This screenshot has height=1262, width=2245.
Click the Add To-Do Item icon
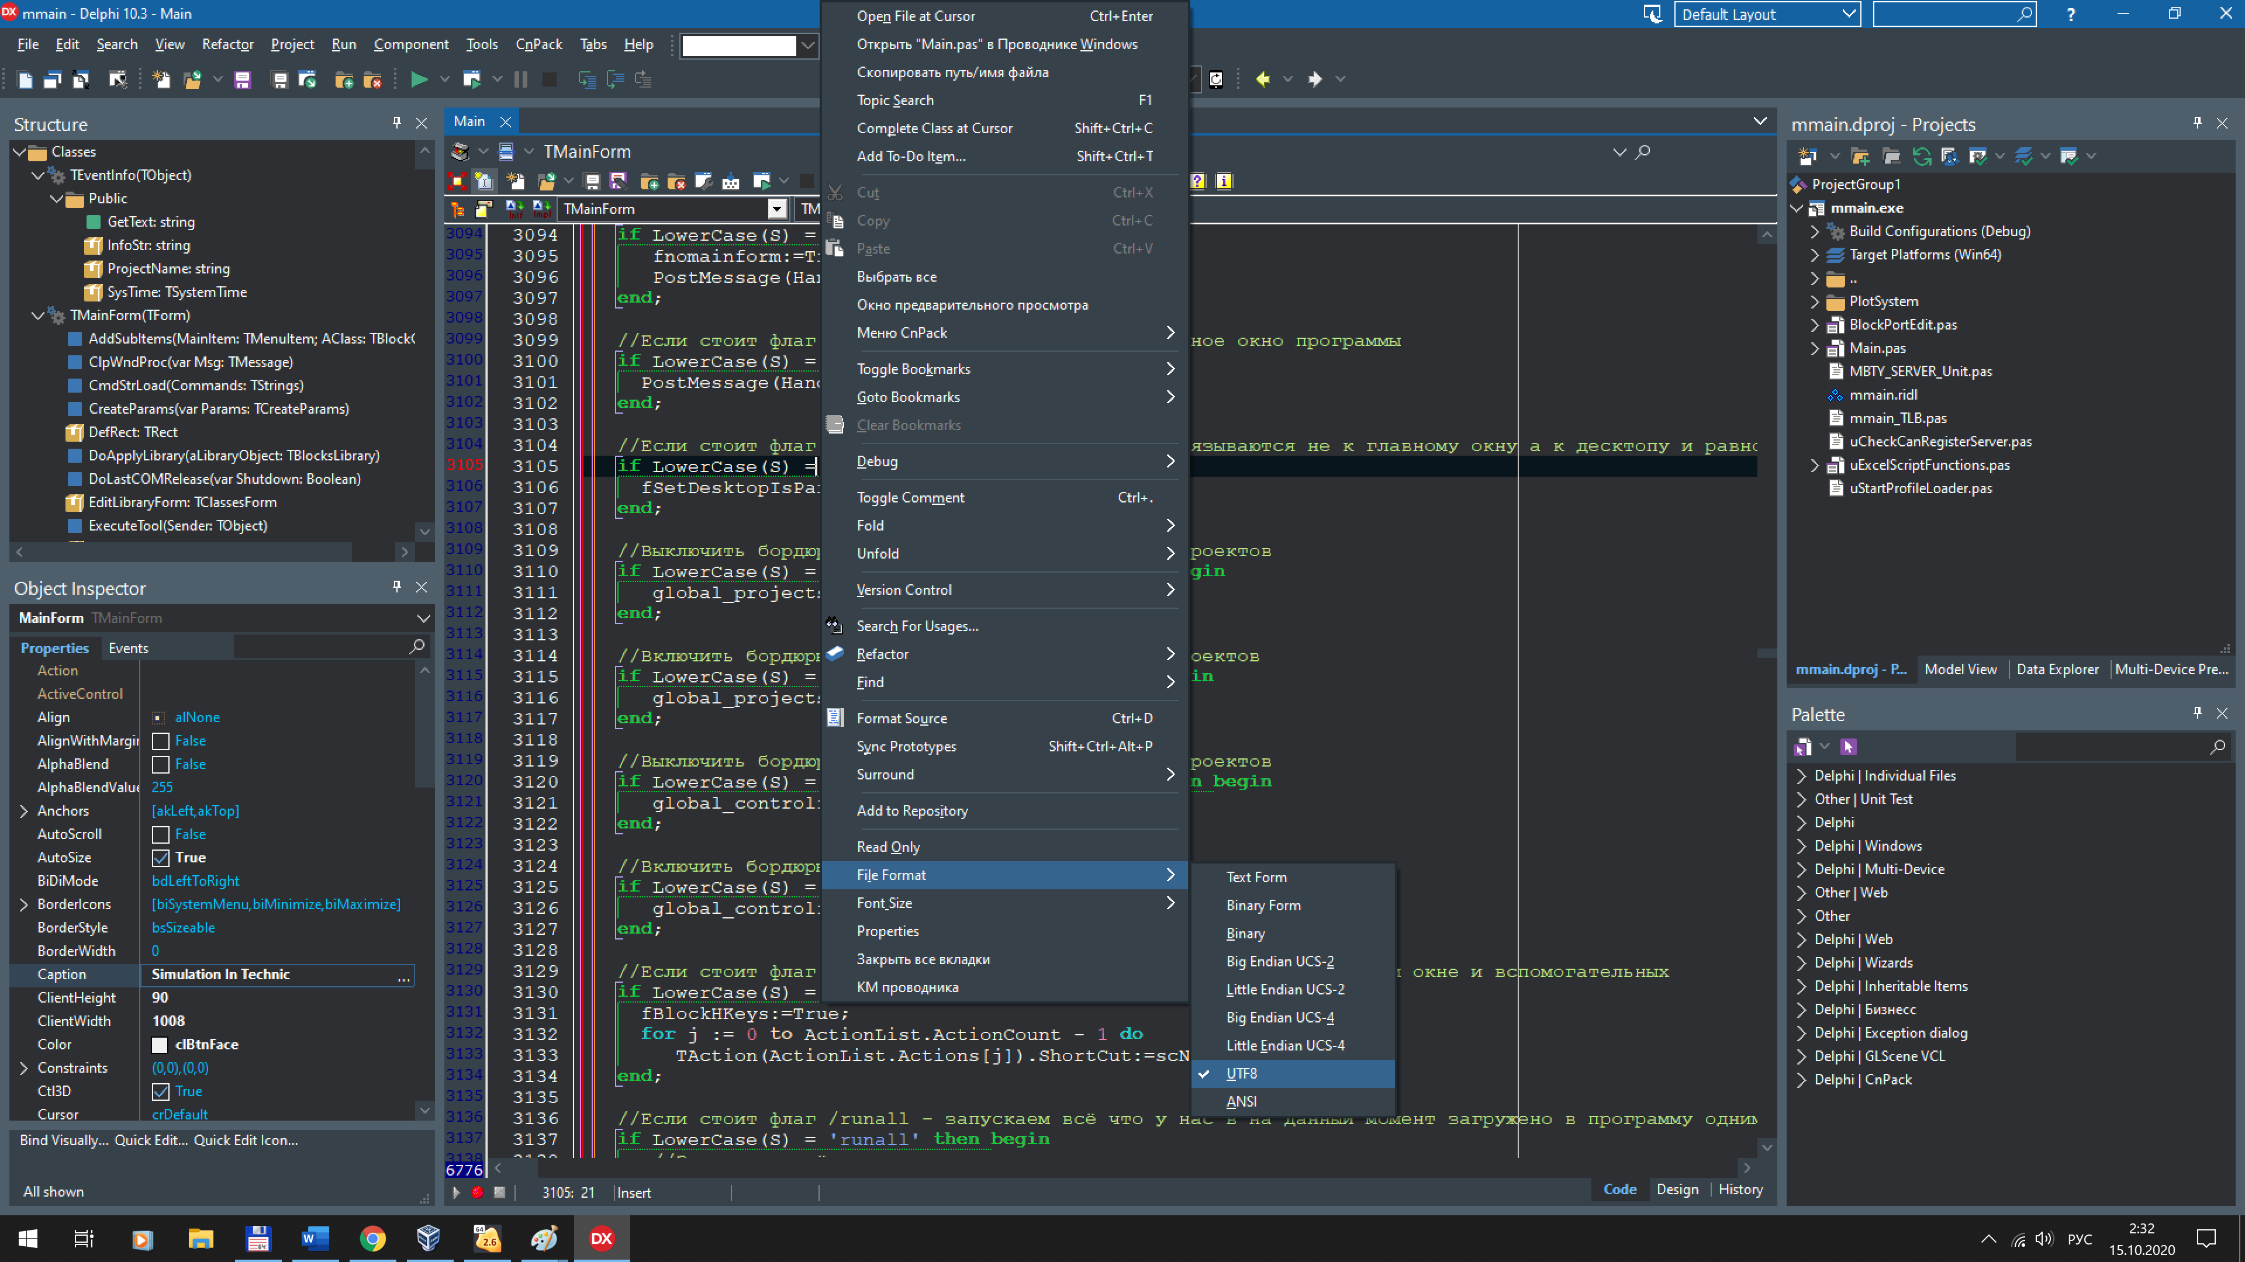pyautogui.click(x=911, y=155)
